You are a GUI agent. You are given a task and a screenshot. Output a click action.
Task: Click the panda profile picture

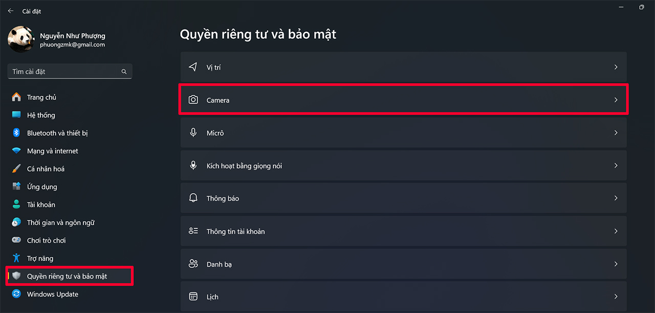21,39
